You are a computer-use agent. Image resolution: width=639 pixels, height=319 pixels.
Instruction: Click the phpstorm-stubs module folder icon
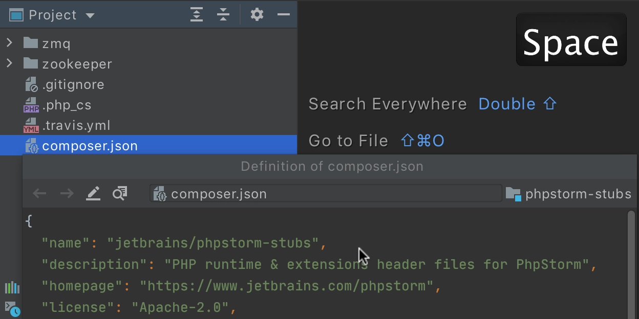[513, 194]
